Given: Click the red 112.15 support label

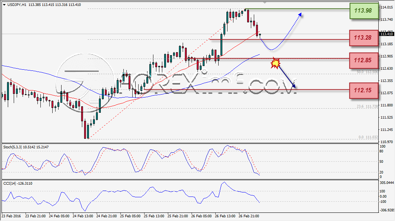Looking at the screenshot, I should coord(364,90).
